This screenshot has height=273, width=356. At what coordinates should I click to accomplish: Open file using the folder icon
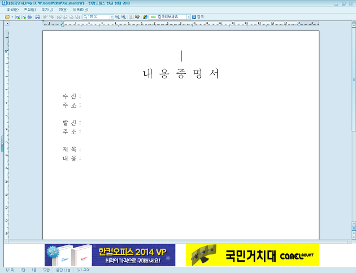pyautogui.click(x=7, y=17)
